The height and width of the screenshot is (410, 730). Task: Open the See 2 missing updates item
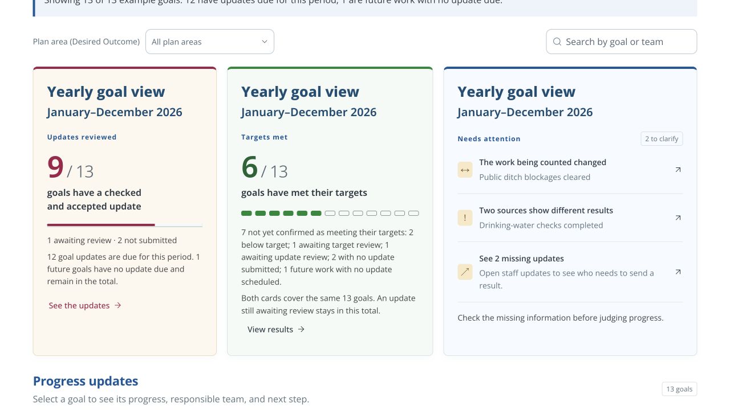pyautogui.click(x=570, y=272)
